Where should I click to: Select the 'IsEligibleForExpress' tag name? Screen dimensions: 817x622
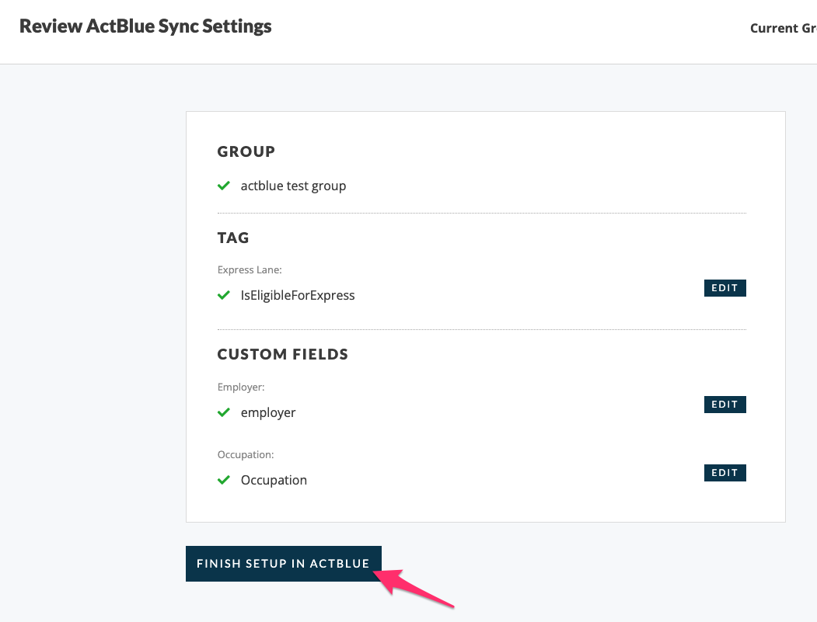click(x=298, y=295)
